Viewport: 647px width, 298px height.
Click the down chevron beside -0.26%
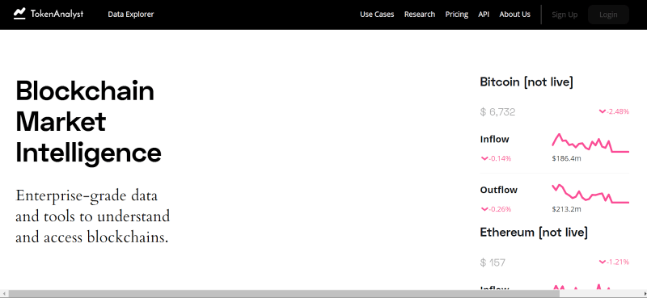click(x=484, y=209)
